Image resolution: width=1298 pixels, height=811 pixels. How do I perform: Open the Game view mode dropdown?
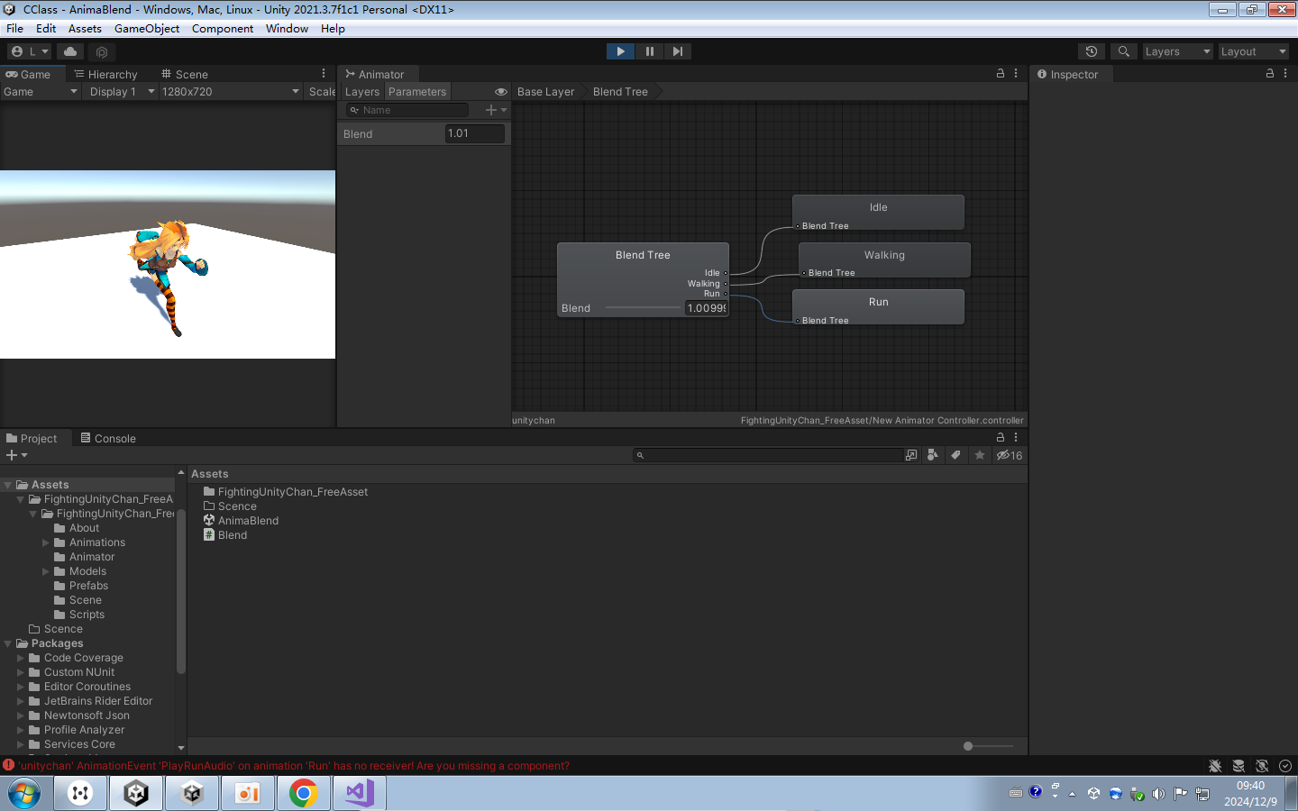[40, 92]
